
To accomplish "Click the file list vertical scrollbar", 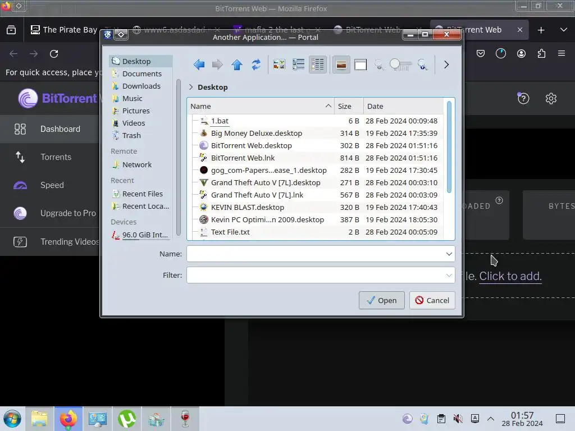I will click(449, 146).
